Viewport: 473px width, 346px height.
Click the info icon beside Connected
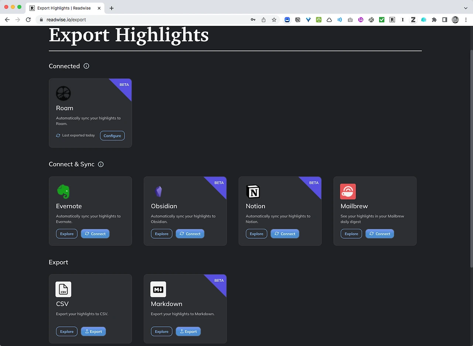[86, 66]
